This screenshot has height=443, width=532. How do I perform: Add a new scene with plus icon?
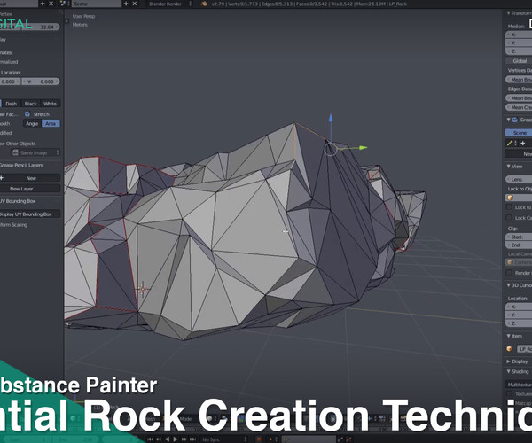pos(126,4)
